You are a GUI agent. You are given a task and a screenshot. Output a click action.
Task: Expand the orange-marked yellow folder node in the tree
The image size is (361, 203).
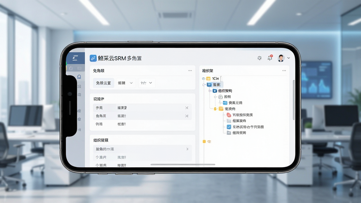215,109
